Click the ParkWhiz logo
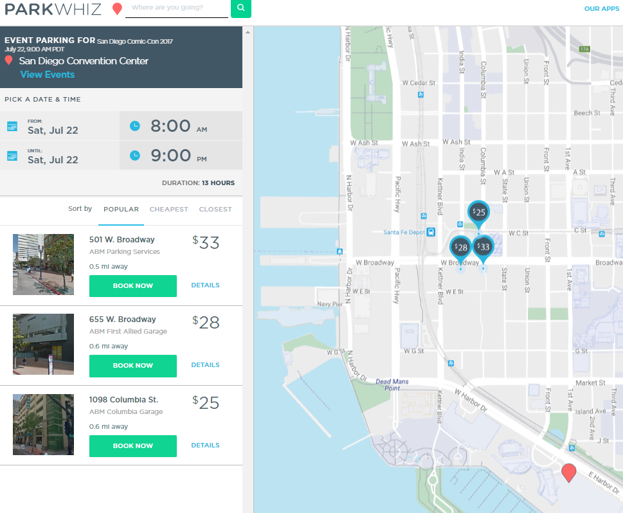Screen dimensions: 623x513 tap(53, 9)
